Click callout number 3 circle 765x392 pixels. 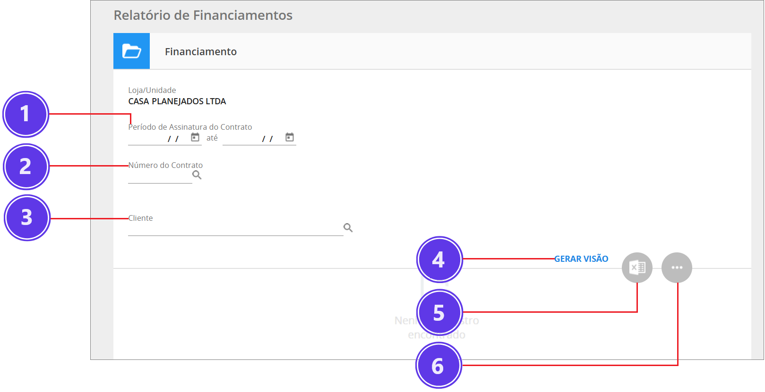coord(27,217)
